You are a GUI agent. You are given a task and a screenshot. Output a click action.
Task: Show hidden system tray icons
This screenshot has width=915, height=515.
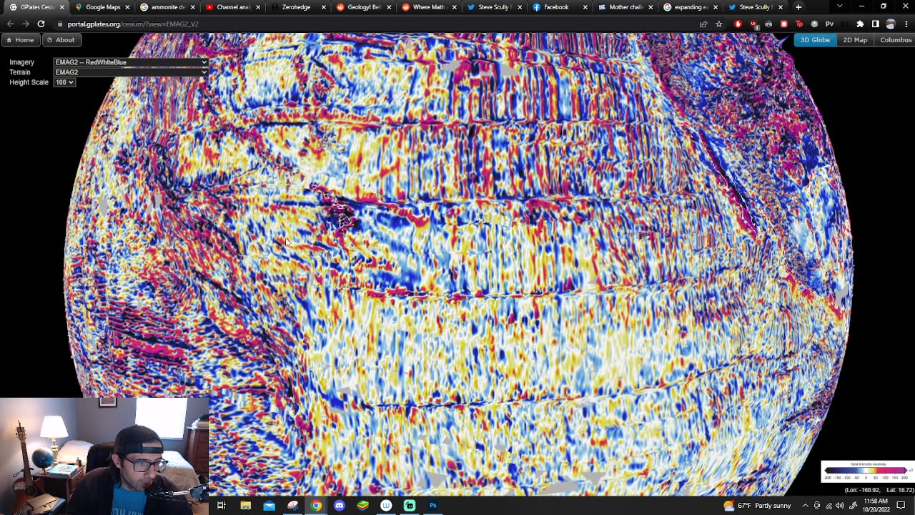pyautogui.click(x=805, y=506)
